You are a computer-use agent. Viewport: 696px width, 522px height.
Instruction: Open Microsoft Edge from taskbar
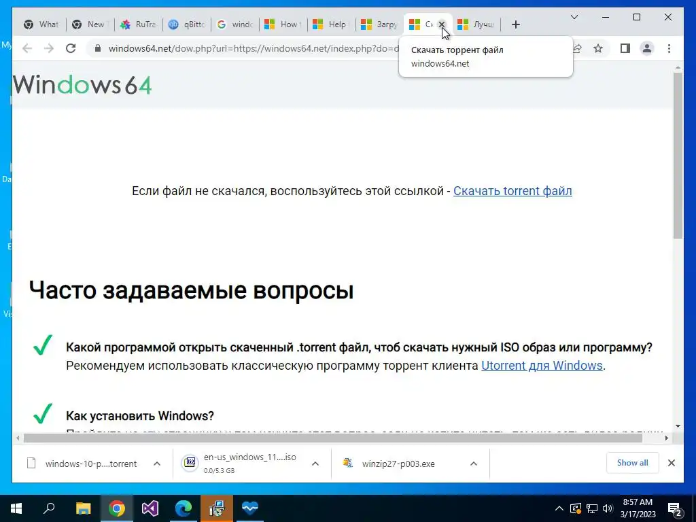[183, 508]
